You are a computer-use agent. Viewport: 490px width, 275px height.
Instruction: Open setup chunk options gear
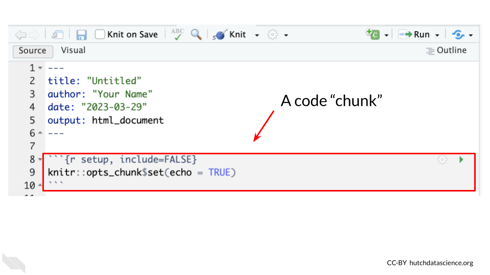pyautogui.click(x=442, y=159)
